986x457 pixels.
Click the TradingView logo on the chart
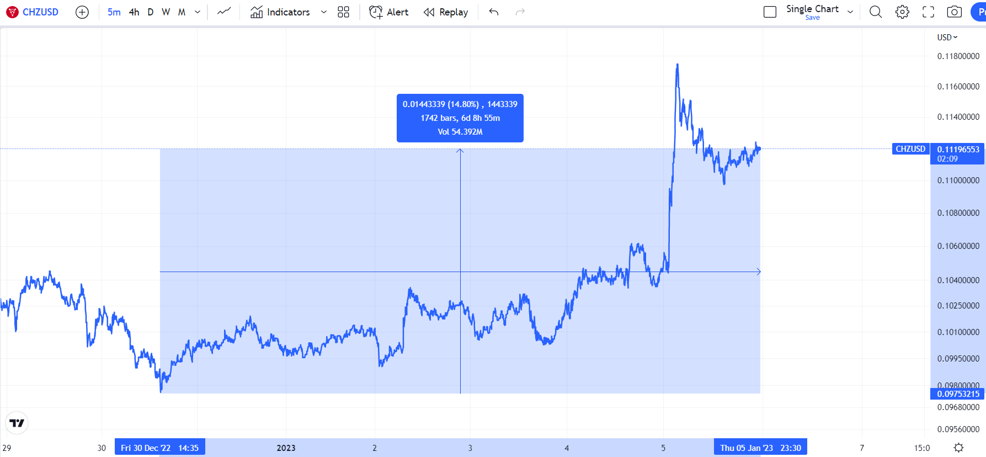click(x=17, y=423)
